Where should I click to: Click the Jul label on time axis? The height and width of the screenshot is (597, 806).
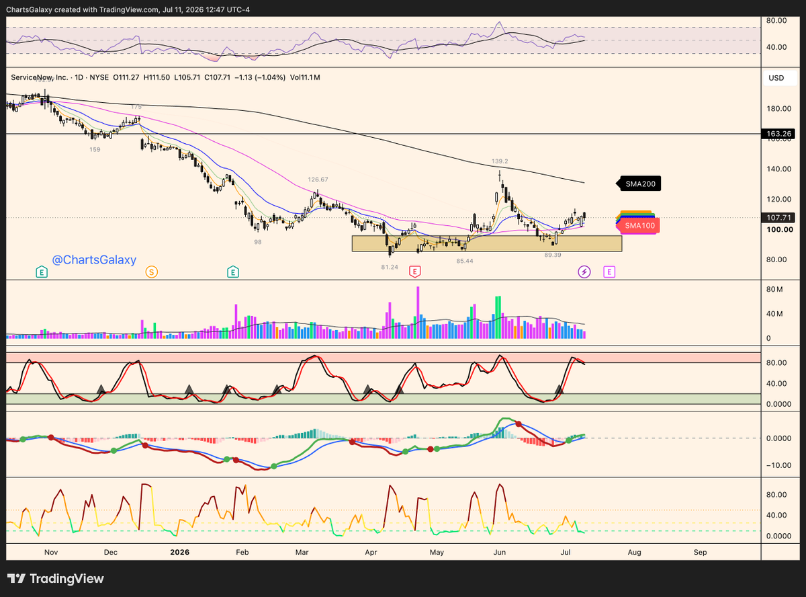tap(564, 553)
